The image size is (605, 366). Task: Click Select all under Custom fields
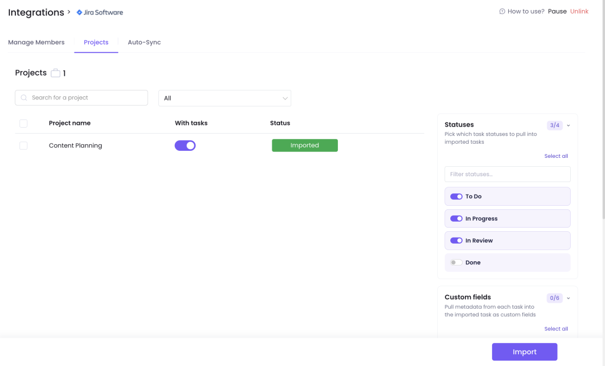click(x=556, y=329)
